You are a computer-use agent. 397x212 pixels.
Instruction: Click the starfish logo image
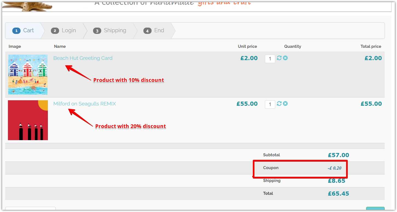[x=27, y=6]
